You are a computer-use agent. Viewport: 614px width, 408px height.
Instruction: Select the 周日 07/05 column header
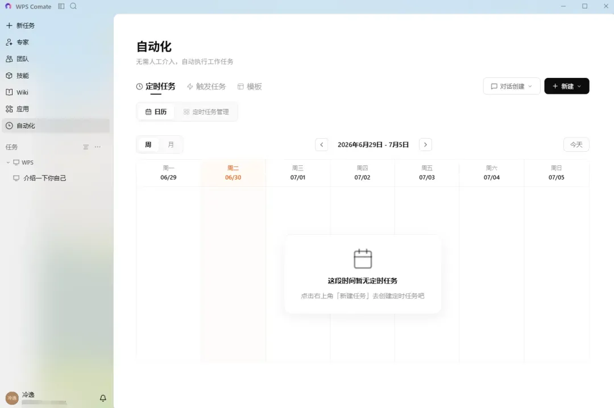click(556, 173)
